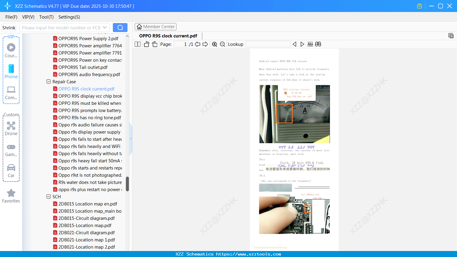Find previous Lookup match triangle
This screenshot has width=457, height=257.
click(x=294, y=44)
